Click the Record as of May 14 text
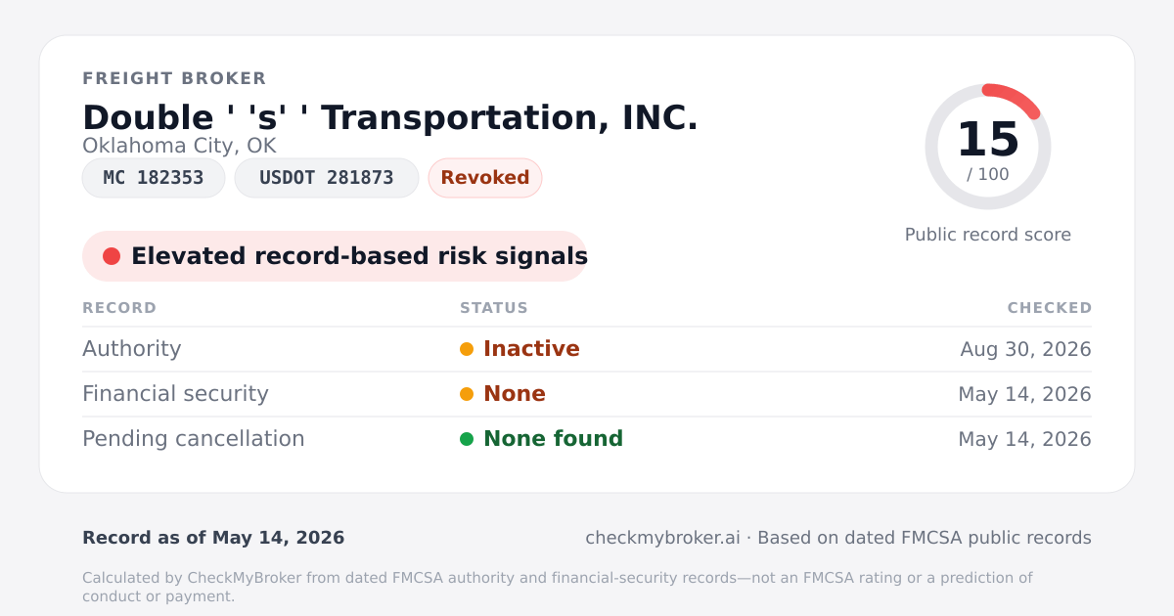 pyautogui.click(x=213, y=538)
